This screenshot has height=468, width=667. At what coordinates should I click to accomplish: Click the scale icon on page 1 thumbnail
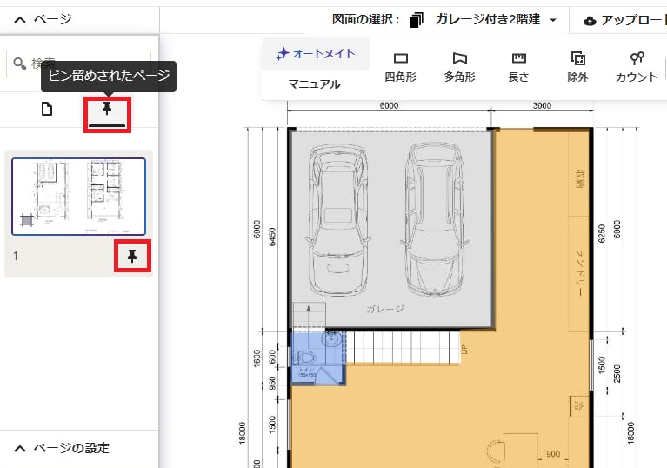(x=26, y=221)
